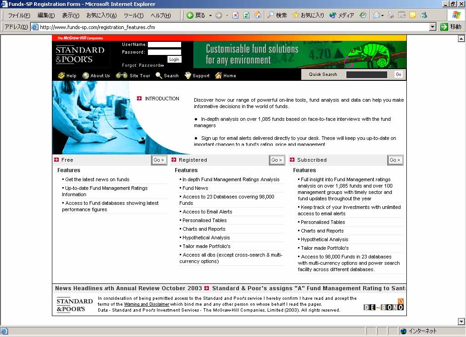Click Go > for the Subscribed plan
This screenshot has height=337, width=466.
[395, 160]
